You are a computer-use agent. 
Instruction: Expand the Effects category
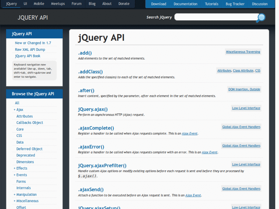tap(14, 168)
